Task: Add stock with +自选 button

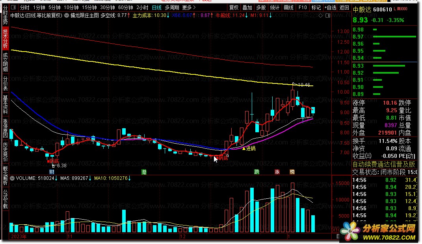Action: tap(330, 7)
